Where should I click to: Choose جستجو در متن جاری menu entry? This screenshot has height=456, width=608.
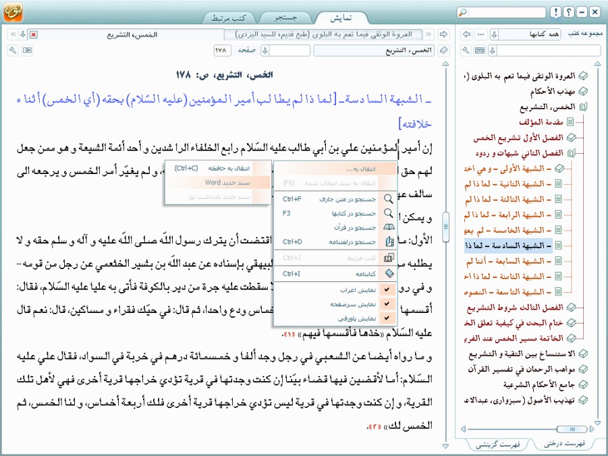click(x=336, y=199)
